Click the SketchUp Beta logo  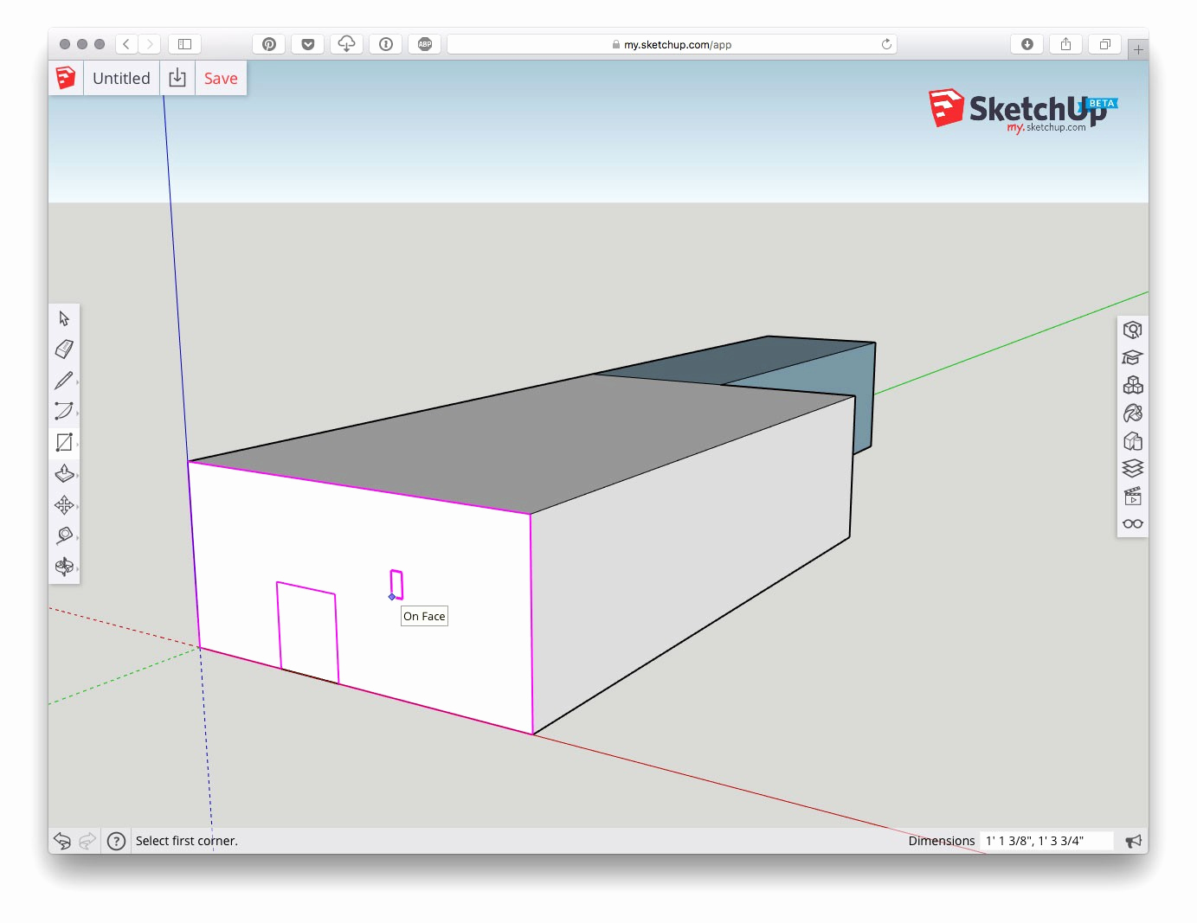pyautogui.click(x=1023, y=112)
